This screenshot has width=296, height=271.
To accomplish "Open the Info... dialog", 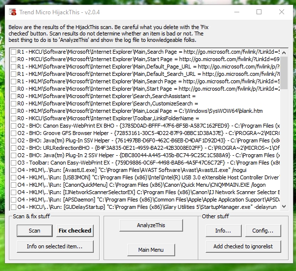I will 223,231.
